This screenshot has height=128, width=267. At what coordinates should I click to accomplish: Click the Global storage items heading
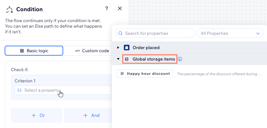click(153, 59)
